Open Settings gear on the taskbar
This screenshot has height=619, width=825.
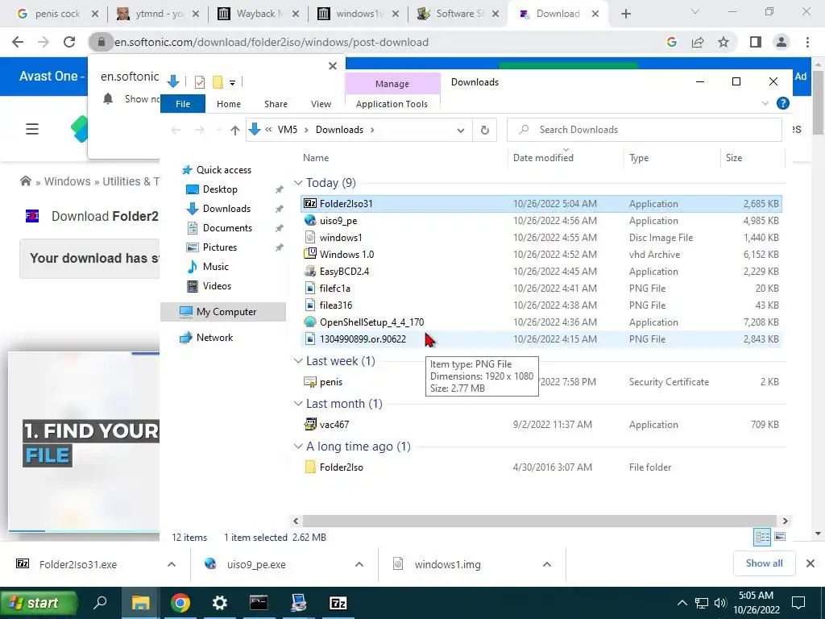coord(219,603)
